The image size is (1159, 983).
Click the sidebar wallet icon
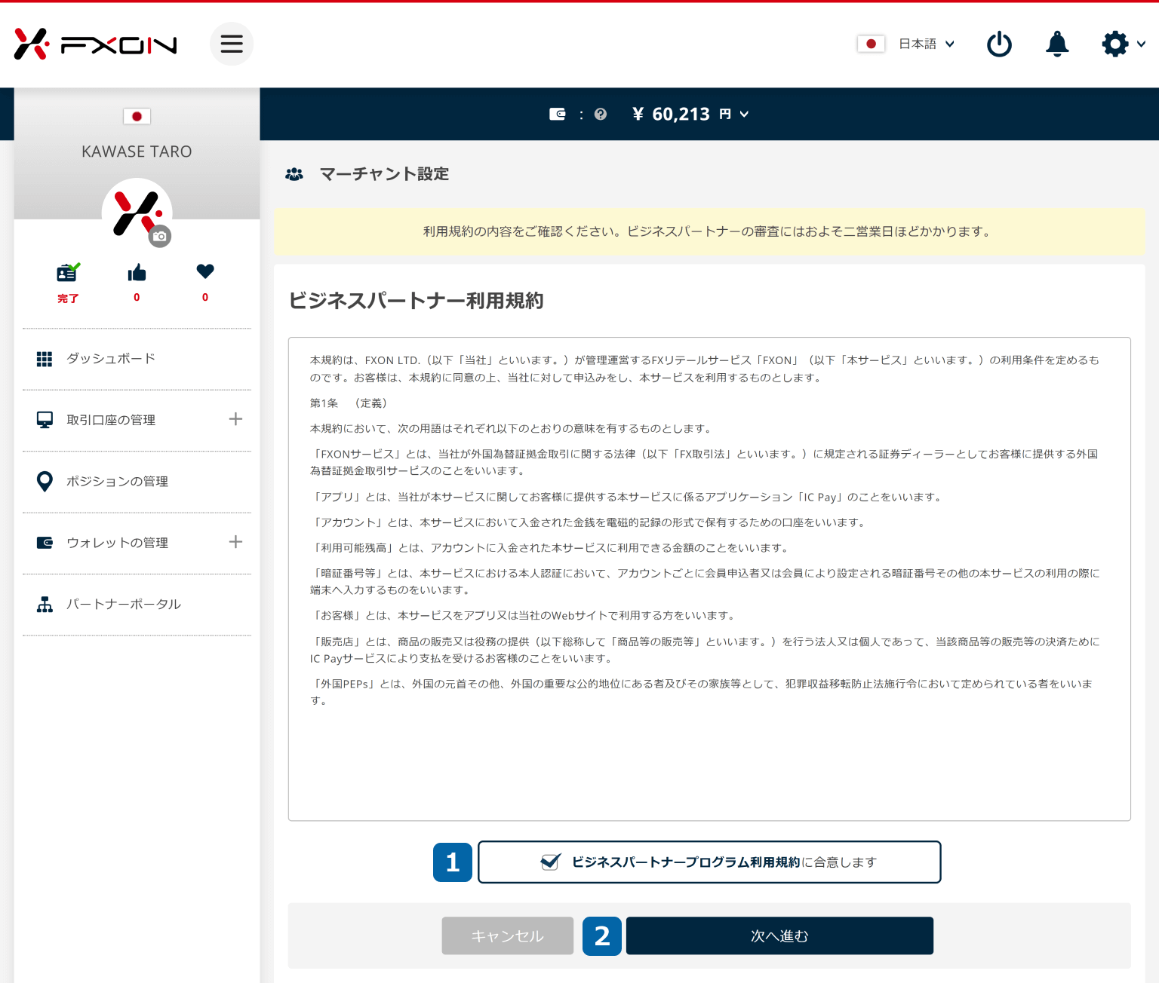(45, 543)
